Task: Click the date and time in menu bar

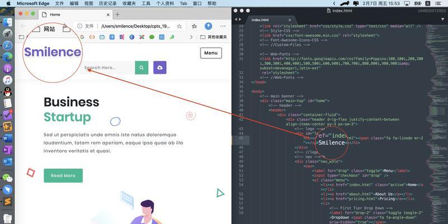Action: pyautogui.click(x=381, y=3)
